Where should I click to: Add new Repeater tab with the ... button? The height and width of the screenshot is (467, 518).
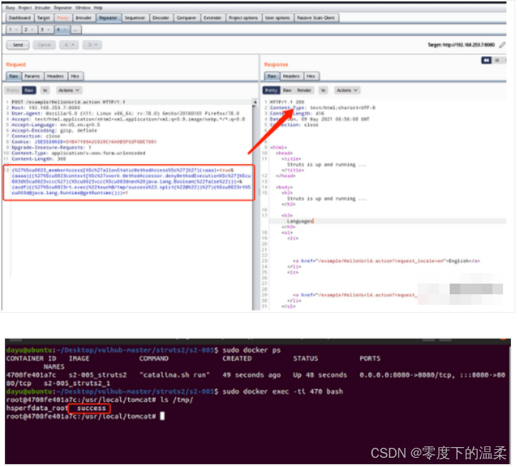[75, 30]
